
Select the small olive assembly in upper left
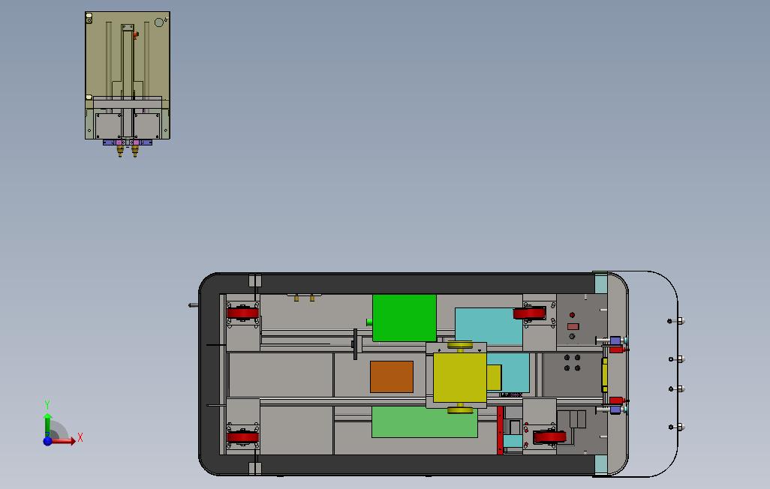coord(128,83)
